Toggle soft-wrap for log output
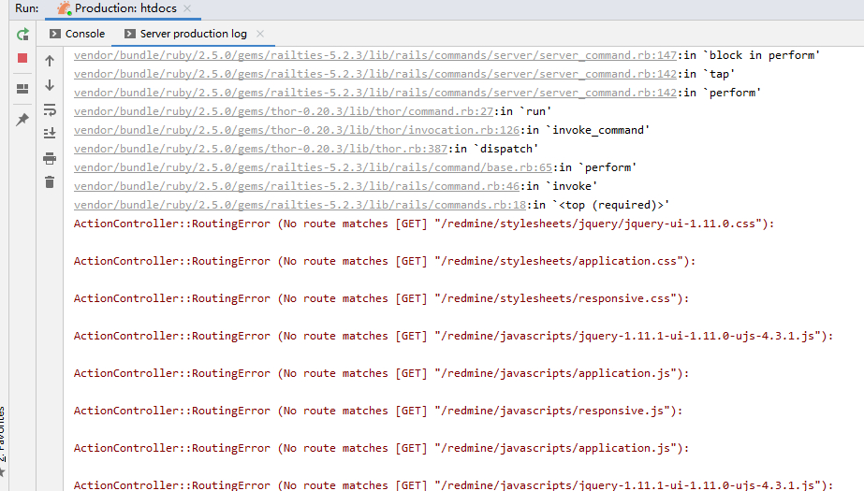The height and width of the screenshot is (491, 864). click(x=50, y=109)
